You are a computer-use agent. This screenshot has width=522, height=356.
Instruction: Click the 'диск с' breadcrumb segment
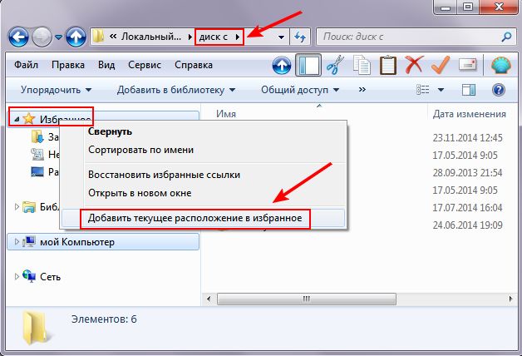(x=213, y=37)
